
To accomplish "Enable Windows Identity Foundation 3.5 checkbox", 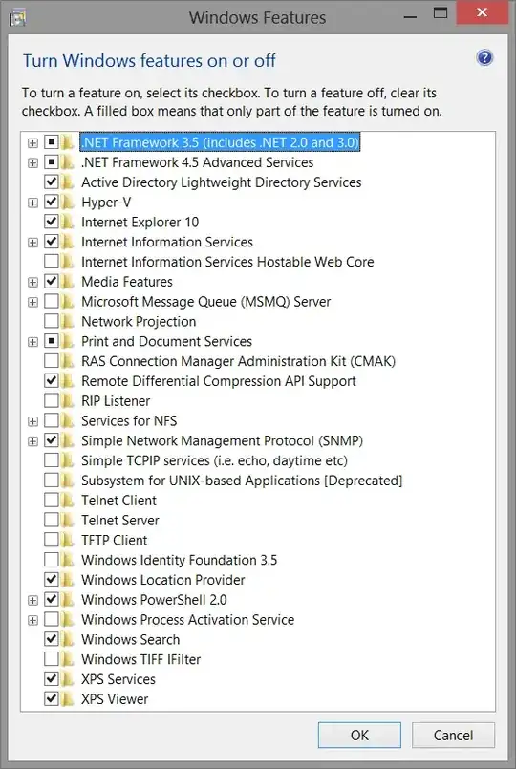I will tap(52, 560).
